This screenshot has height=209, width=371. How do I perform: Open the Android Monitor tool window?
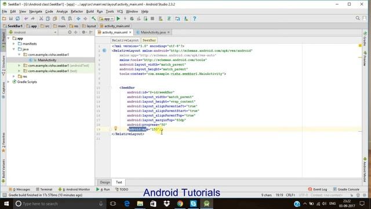tap(74, 189)
